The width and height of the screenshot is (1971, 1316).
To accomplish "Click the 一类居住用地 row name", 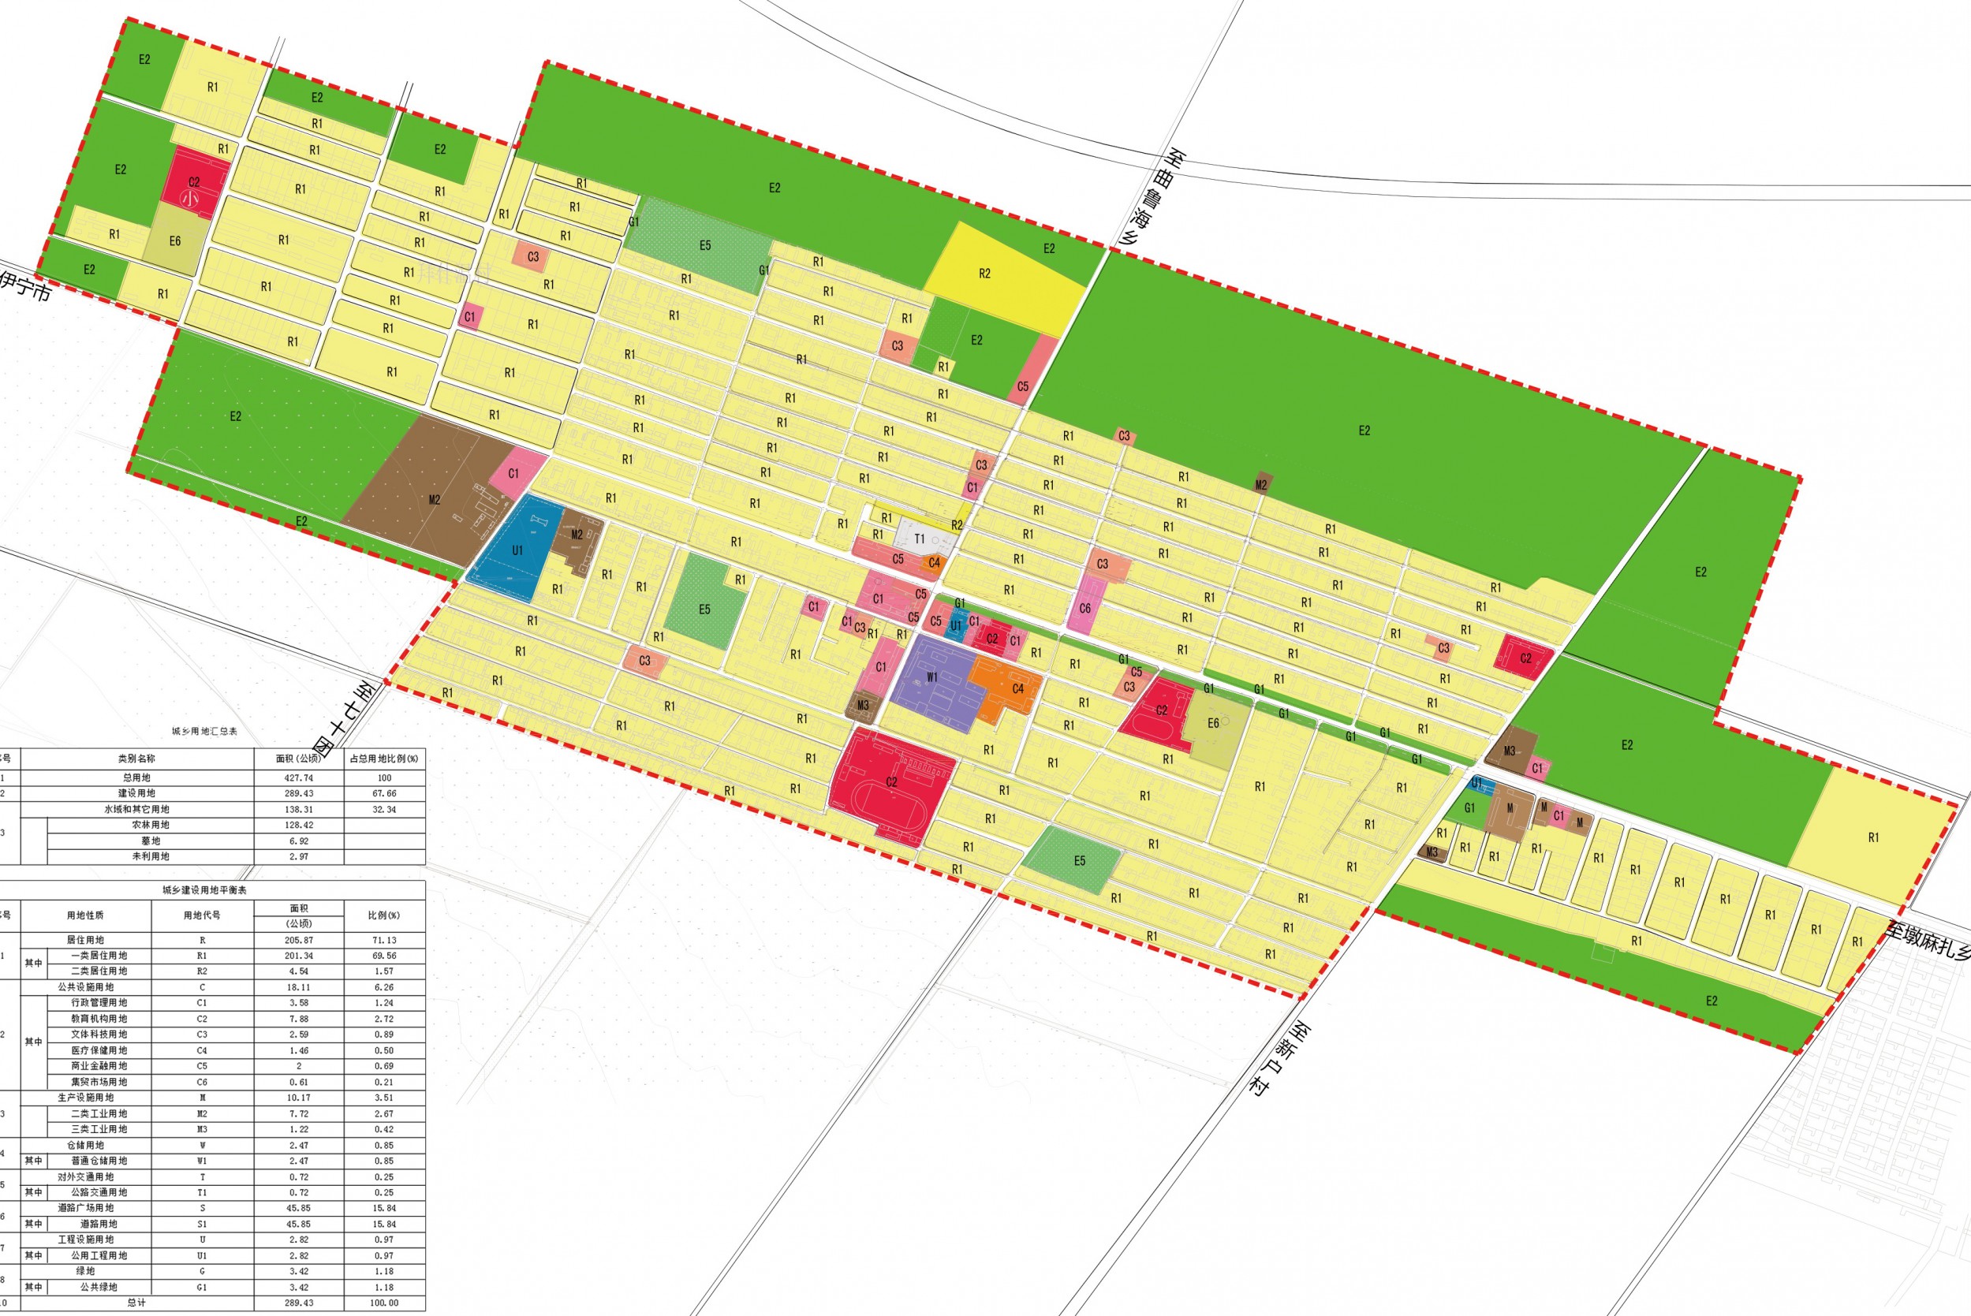I will (99, 955).
